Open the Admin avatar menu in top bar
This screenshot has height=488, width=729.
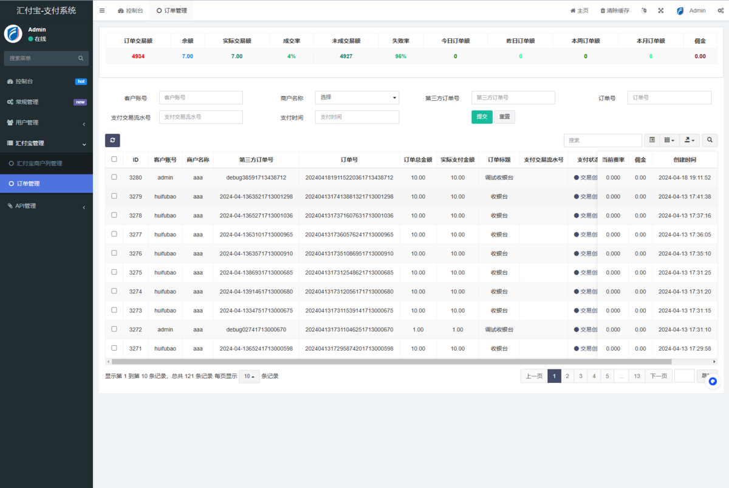click(691, 10)
